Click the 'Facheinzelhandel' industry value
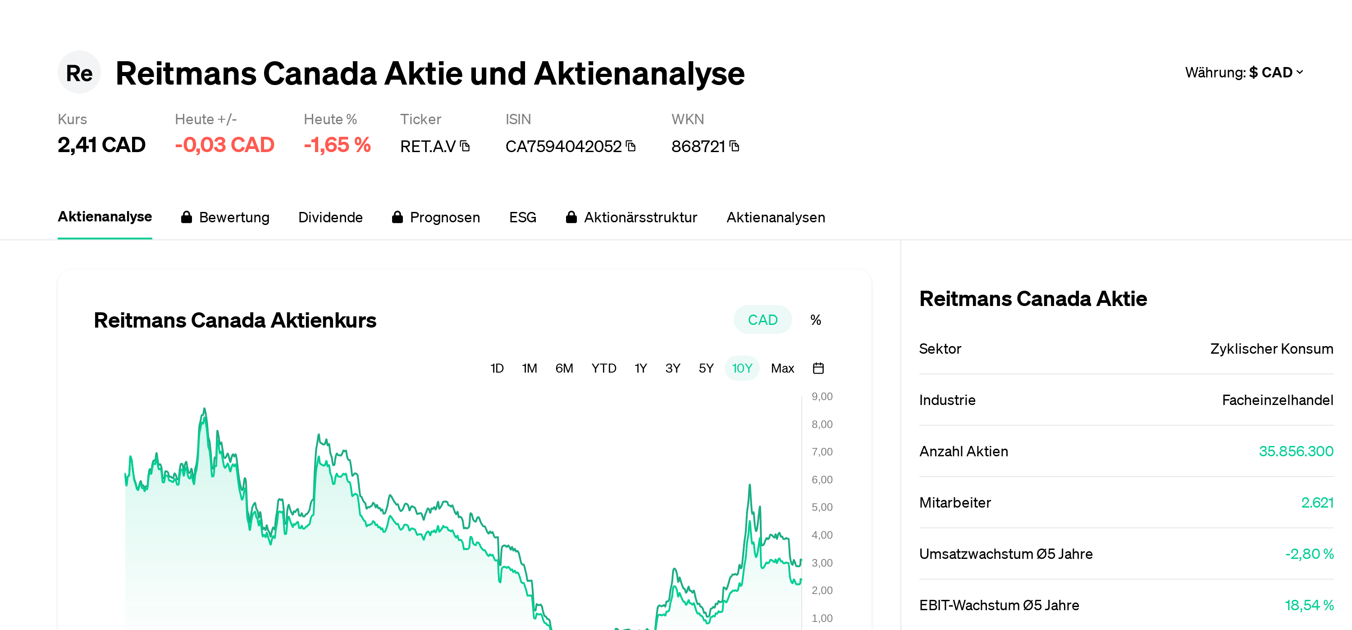The image size is (1352, 630). [1278, 400]
